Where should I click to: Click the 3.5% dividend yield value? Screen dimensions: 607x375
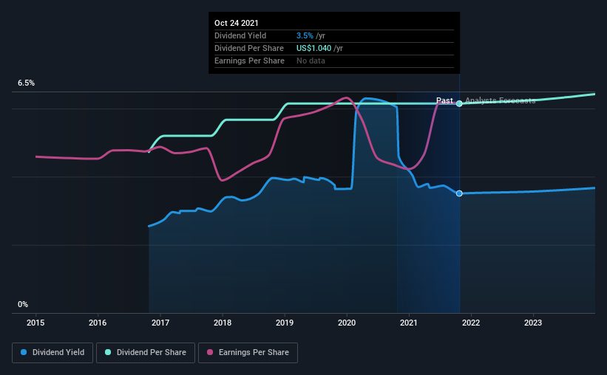coord(305,35)
